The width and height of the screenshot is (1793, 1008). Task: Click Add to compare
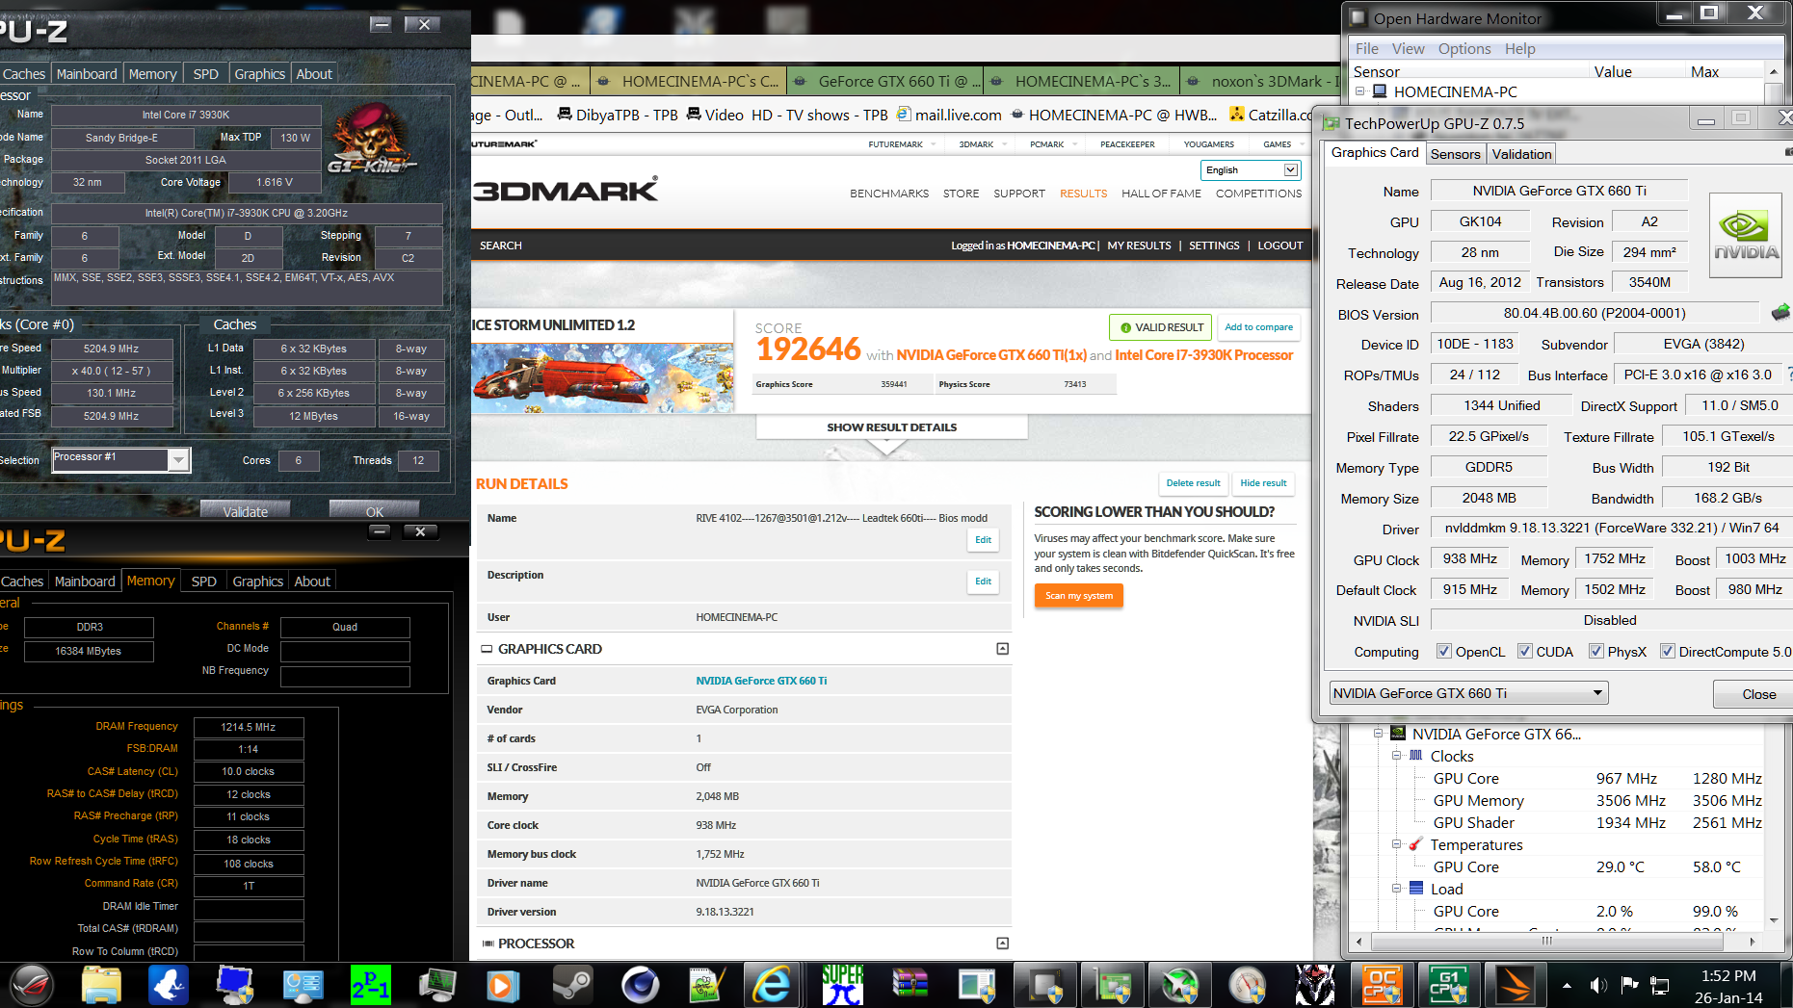(1258, 327)
